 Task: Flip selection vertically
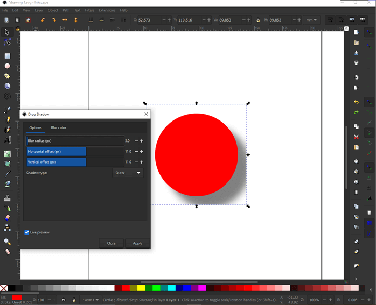pos(76,20)
